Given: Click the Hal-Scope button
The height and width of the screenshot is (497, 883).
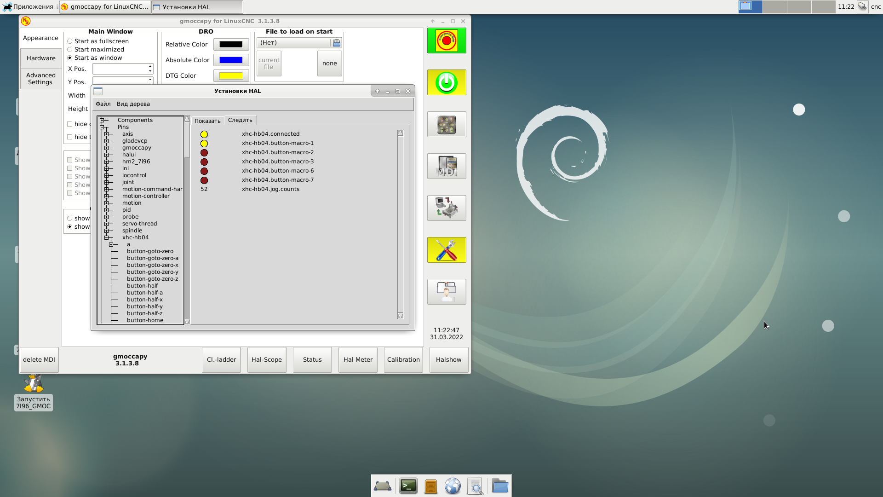Looking at the screenshot, I should pyautogui.click(x=267, y=360).
